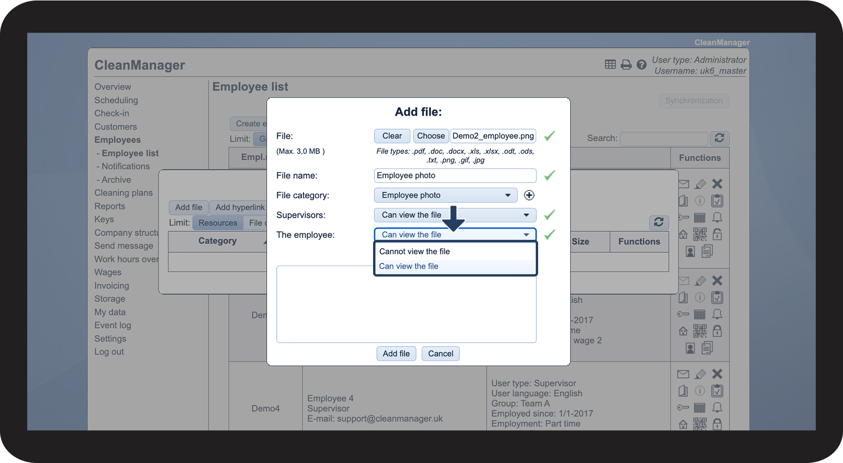Click the Add hyperlink button
843x463 pixels.
pyautogui.click(x=238, y=207)
